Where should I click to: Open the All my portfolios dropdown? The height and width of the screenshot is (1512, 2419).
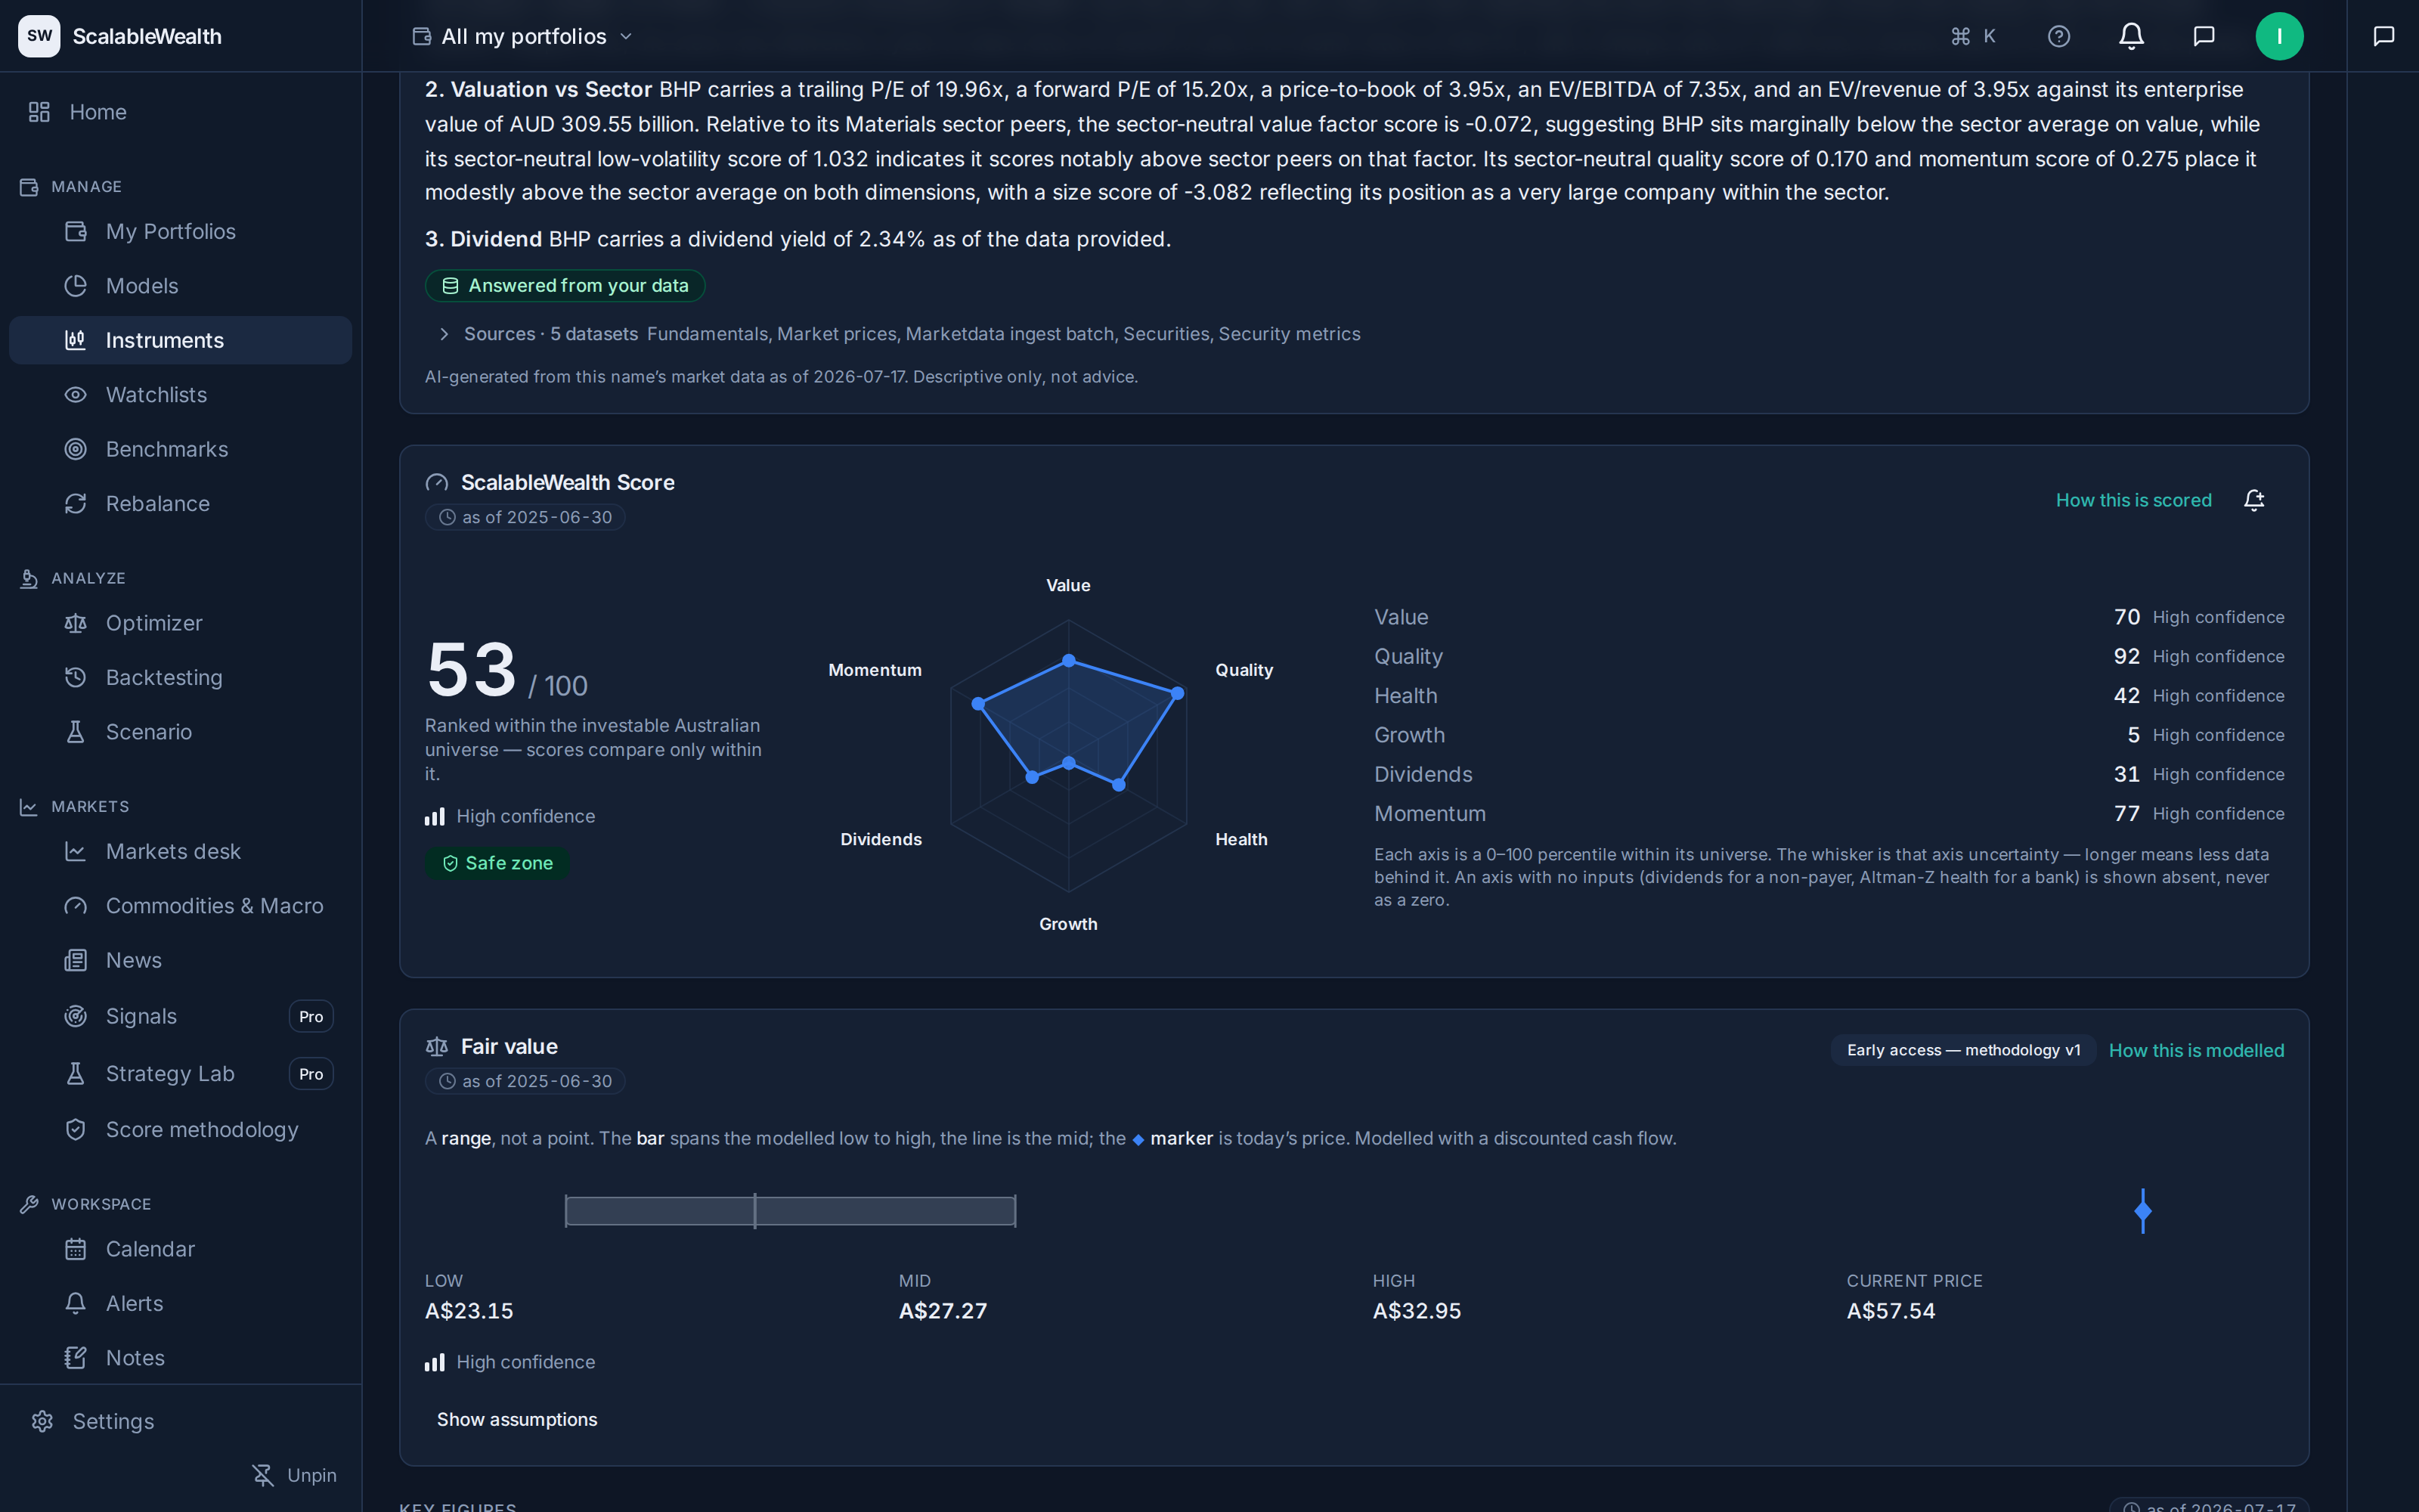(x=523, y=36)
